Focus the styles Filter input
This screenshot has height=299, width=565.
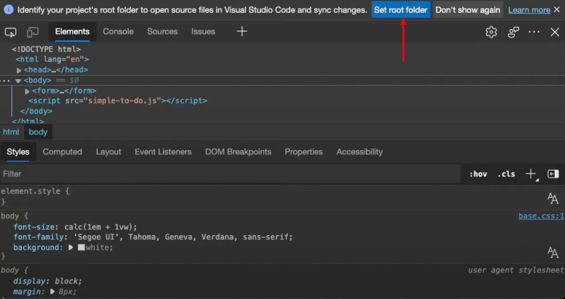tap(230, 174)
